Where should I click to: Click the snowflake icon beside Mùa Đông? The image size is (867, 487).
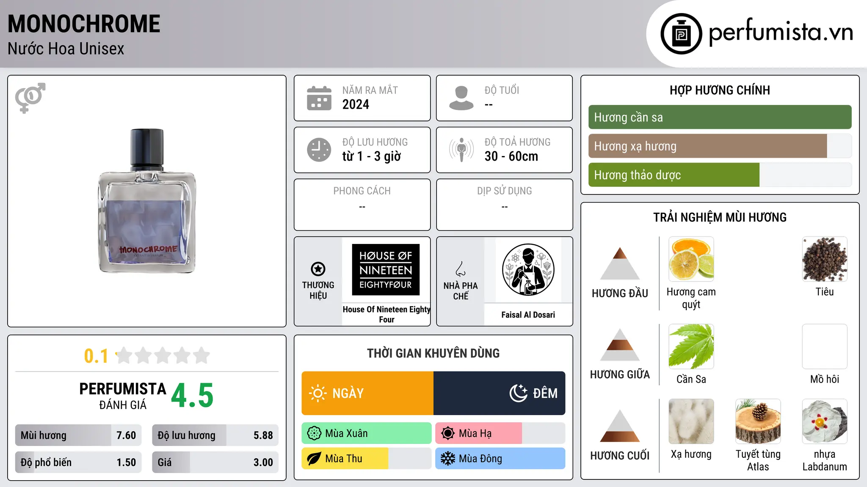point(448,459)
